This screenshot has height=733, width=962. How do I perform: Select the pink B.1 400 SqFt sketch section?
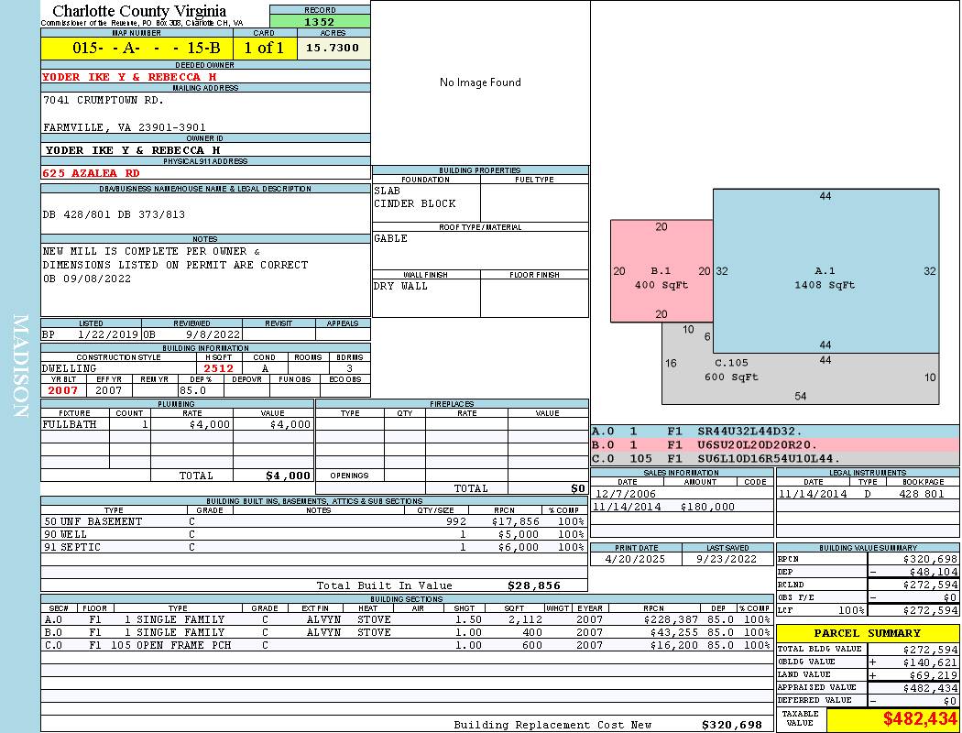tap(661, 278)
